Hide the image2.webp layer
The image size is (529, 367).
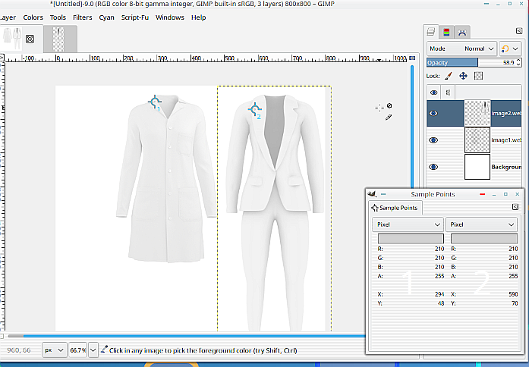click(433, 113)
